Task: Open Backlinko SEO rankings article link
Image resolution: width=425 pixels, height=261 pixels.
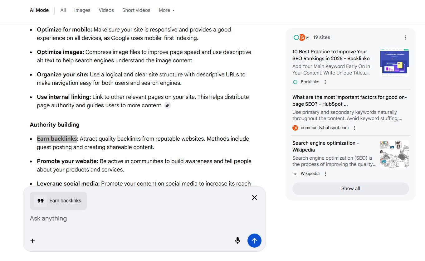Action: coord(331,55)
